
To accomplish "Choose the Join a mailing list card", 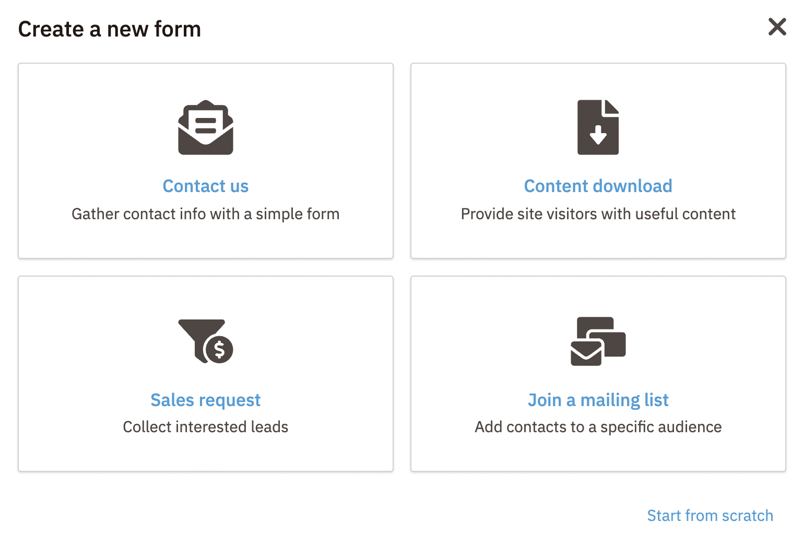I will click(x=598, y=374).
